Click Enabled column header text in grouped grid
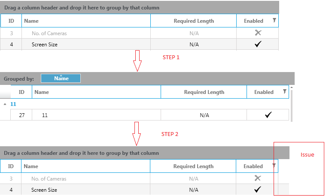The height and width of the screenshot is (196, 329). pos(264,92)
